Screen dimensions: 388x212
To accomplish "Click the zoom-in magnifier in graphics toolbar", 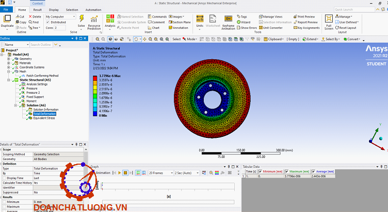I will (x=98, y=39).
